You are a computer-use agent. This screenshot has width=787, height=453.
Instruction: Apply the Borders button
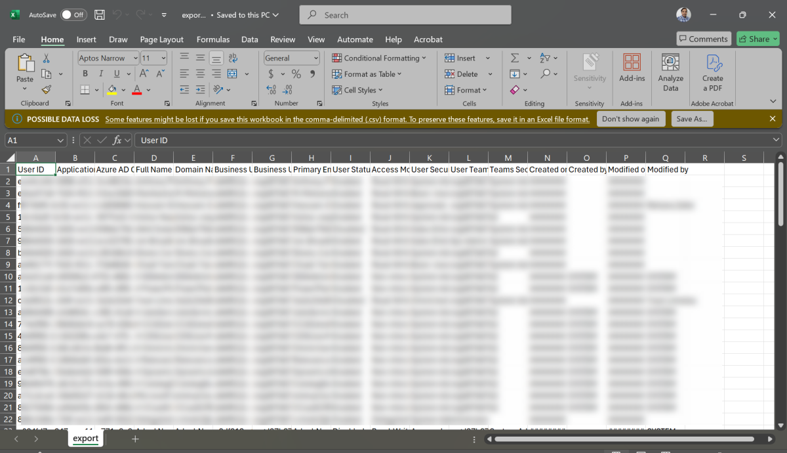(85, 90)
